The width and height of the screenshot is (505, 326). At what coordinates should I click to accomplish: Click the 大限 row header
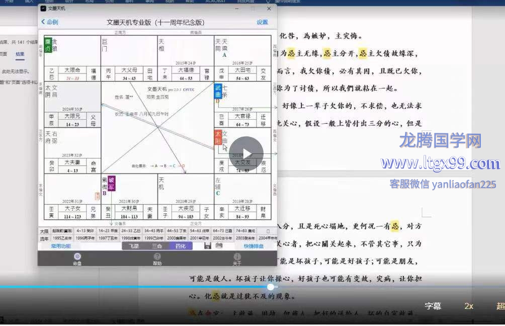click(x=44, y=231)
